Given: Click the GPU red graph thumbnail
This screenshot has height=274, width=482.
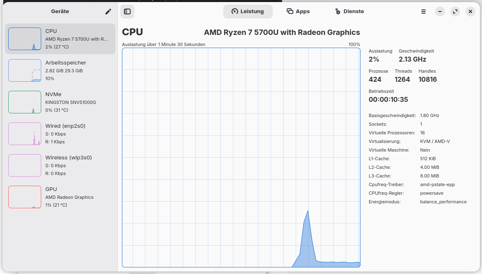Looking at the screenshot, I should [25, 197].
